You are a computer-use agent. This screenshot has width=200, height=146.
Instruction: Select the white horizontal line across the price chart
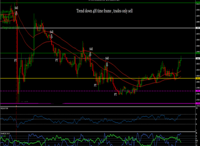click(98, 28)
